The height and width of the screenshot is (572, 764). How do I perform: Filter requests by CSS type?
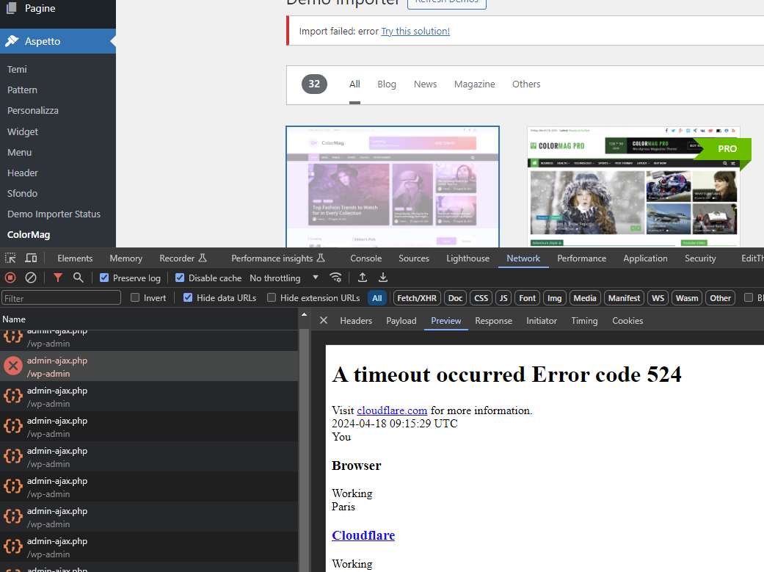pyautogui.click(x=481, y=298)
